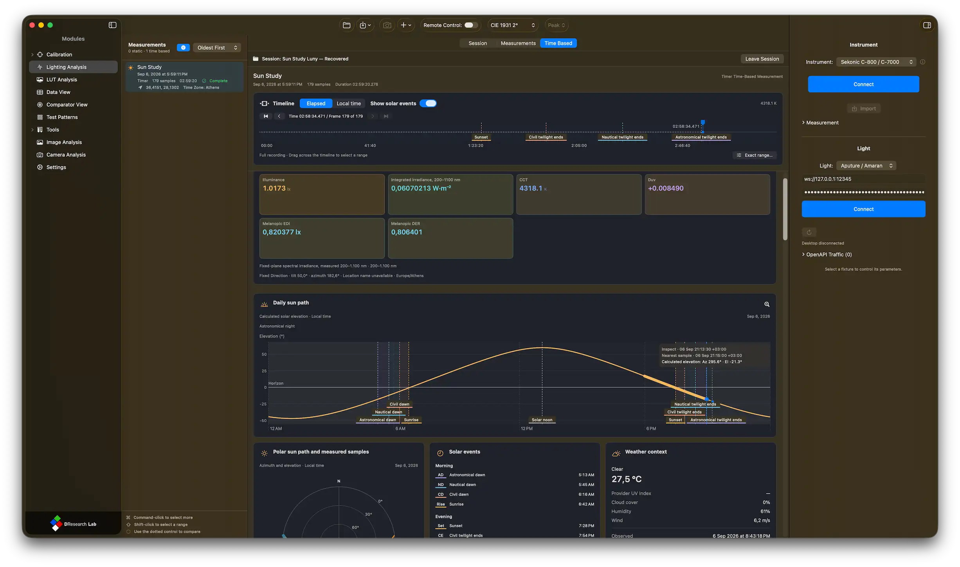Click the Illuminance 1.0173 lx card
Viewport: 960px width, 567px height.
coord(322,194)
